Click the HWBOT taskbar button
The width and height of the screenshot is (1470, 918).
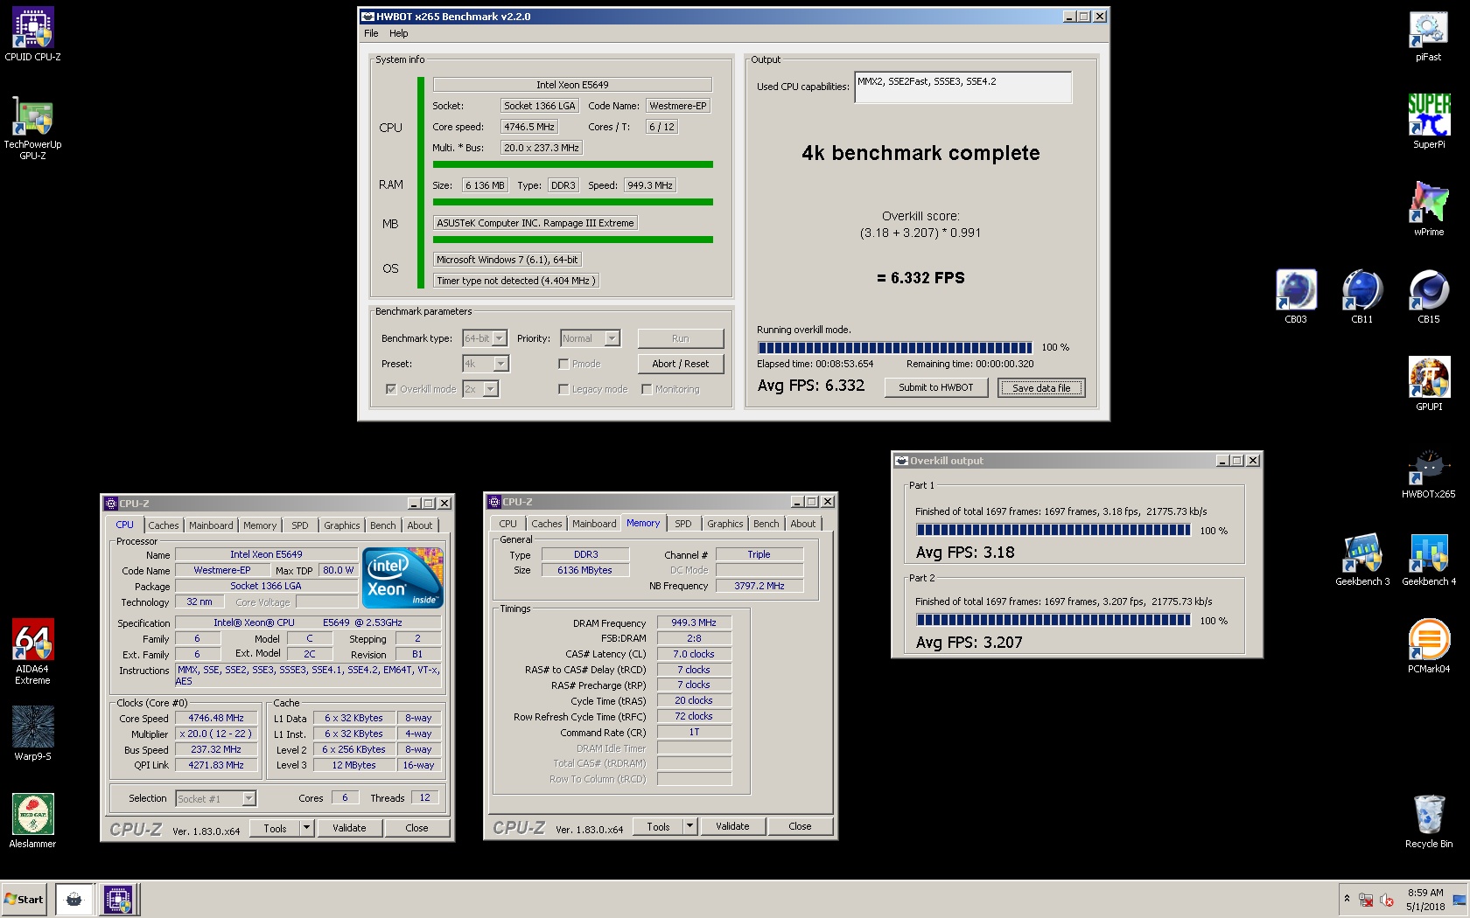coord(74,899)
